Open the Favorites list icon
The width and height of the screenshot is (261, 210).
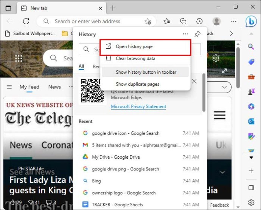pos(166,21)
